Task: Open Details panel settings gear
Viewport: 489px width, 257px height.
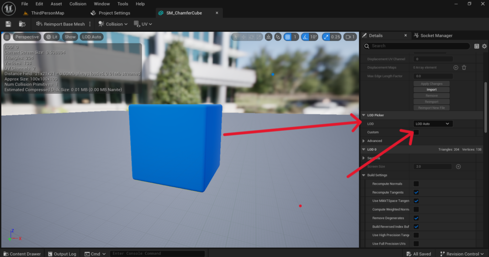Action: 484,46
